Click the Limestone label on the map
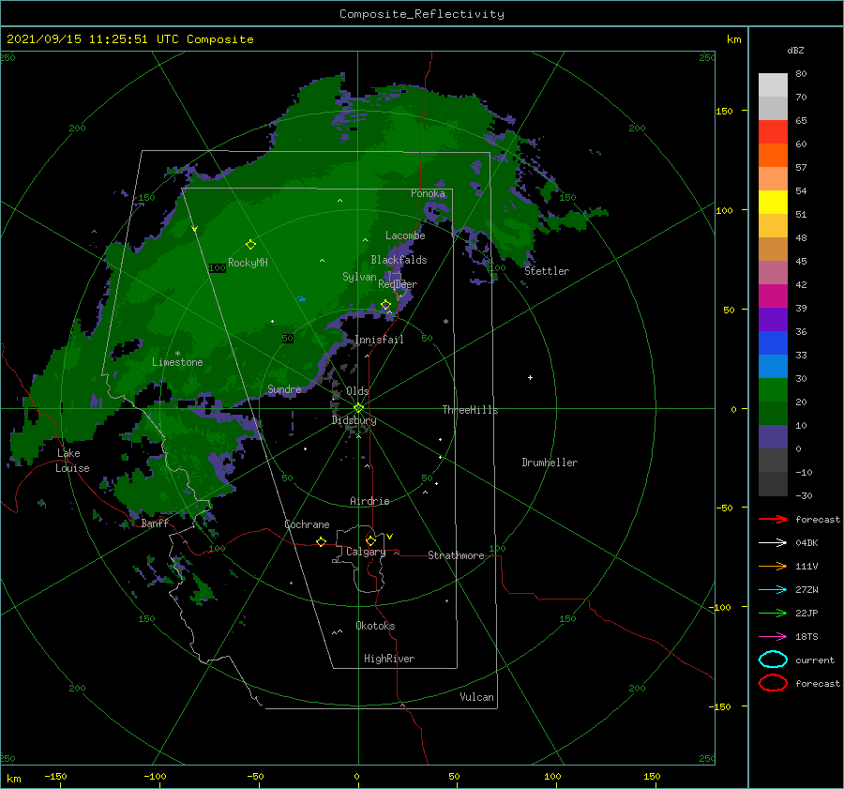The width and height of the screenshot is (844, 789). click(177, 362)
